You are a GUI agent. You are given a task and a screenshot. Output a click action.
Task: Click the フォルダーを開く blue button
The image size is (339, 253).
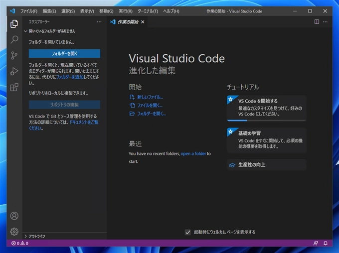click(64, 53)
